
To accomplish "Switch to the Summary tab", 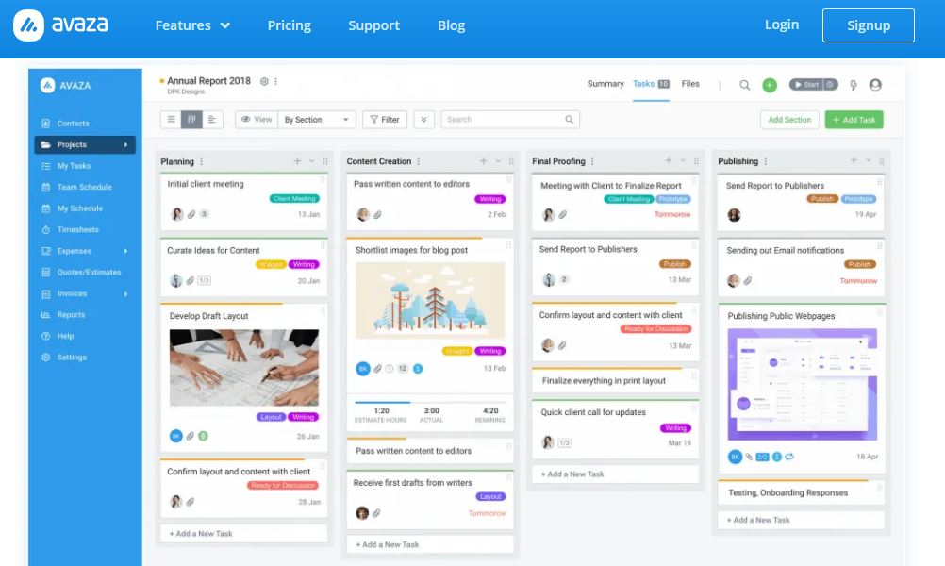I will coord(605,83).
